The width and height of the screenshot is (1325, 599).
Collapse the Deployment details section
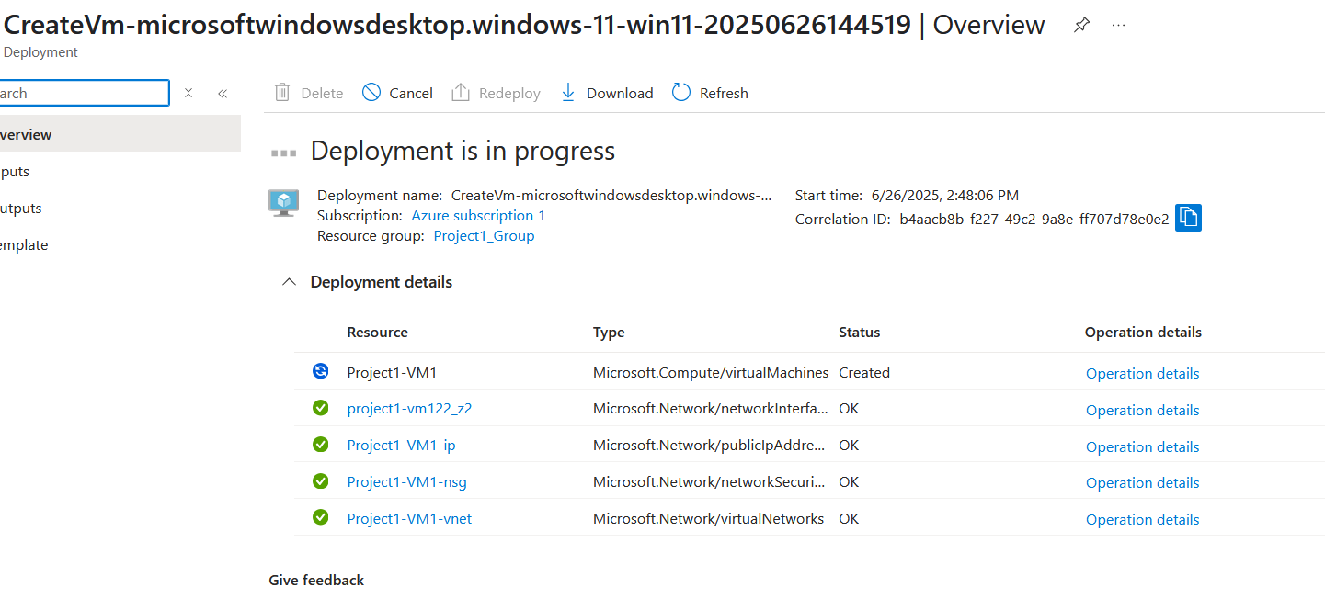289,282
